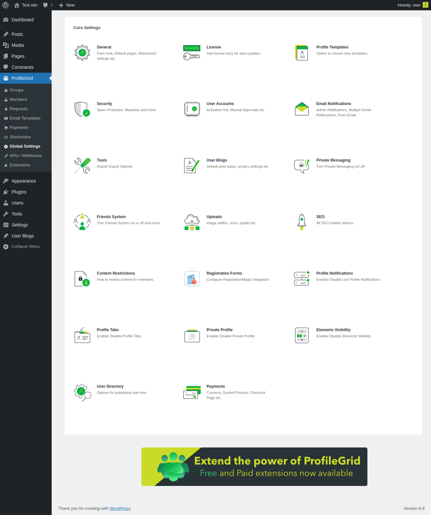Open the Friends System title link
Viewport: 431px width, 515px height.
click(x=111, y=217)
